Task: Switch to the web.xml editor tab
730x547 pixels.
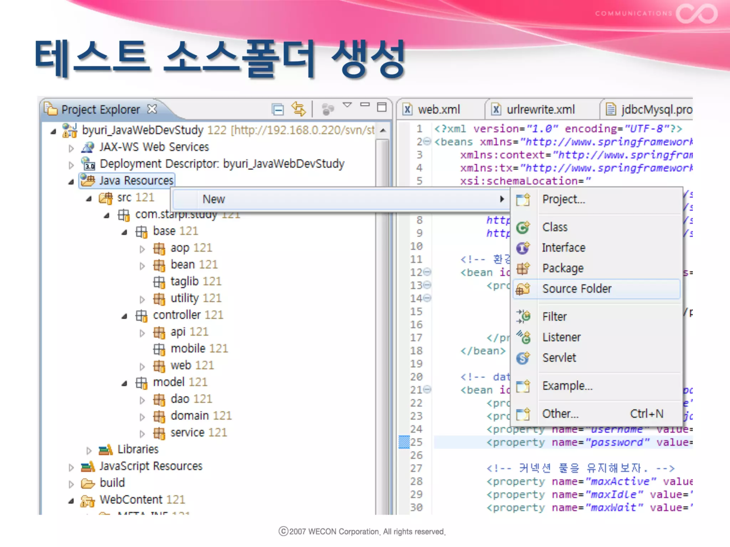Action: [x=438, y=110]
